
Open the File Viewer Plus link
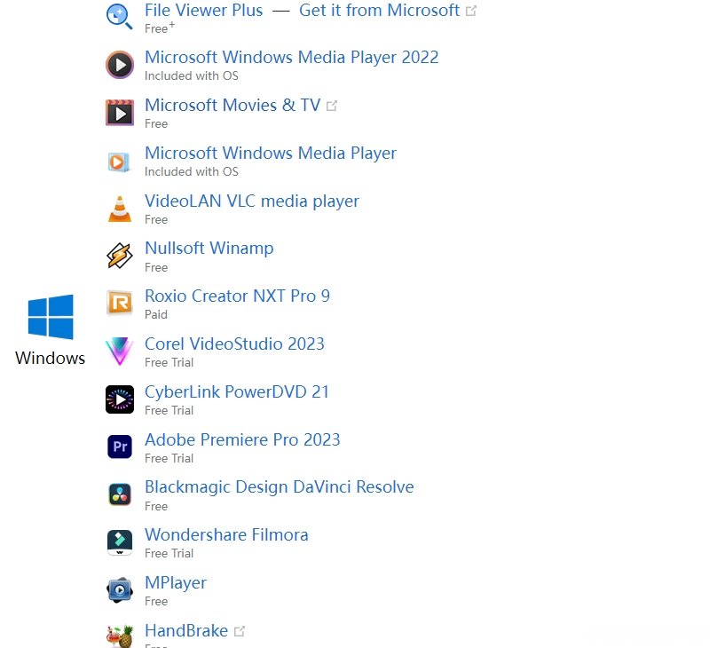point(203,10)
